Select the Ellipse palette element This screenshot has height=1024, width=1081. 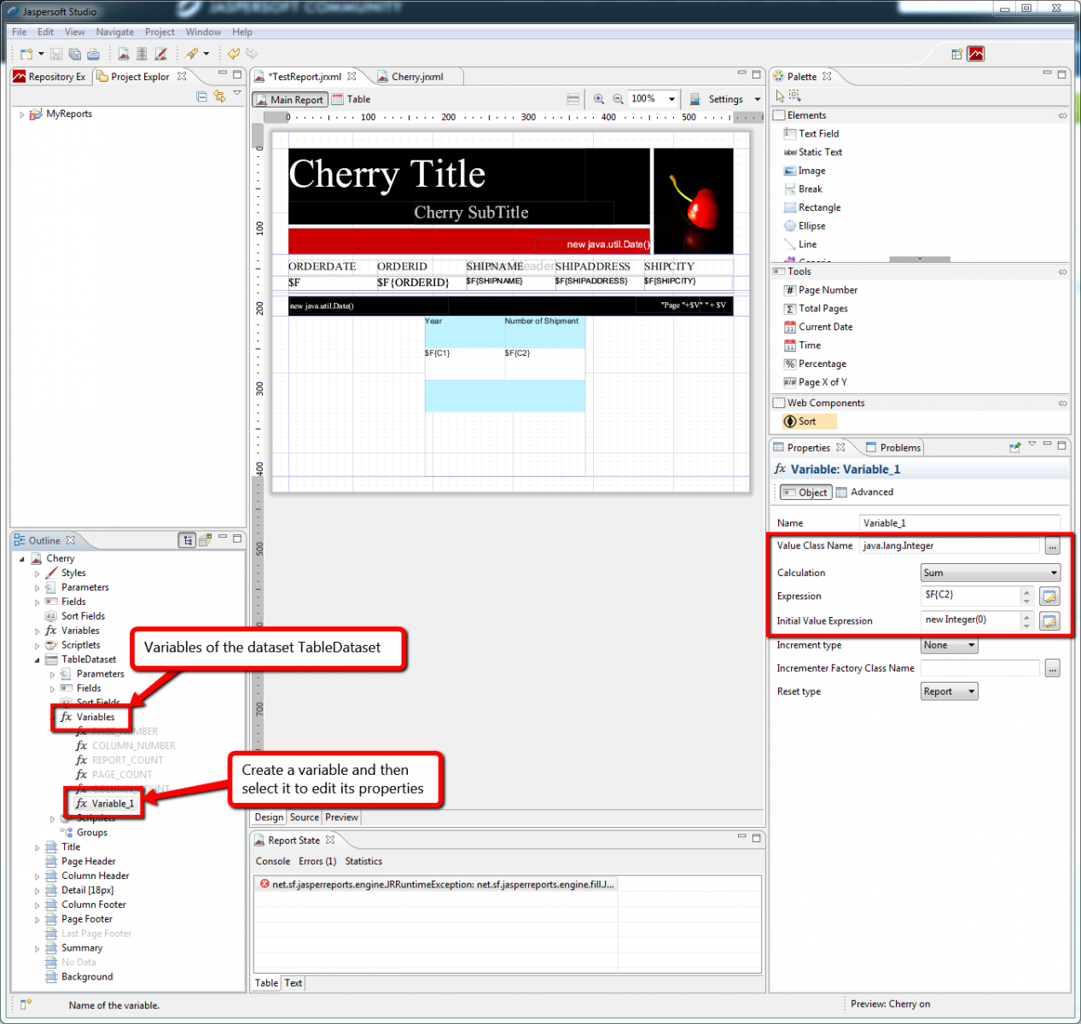pyautogui.click(x=805, y=226)
